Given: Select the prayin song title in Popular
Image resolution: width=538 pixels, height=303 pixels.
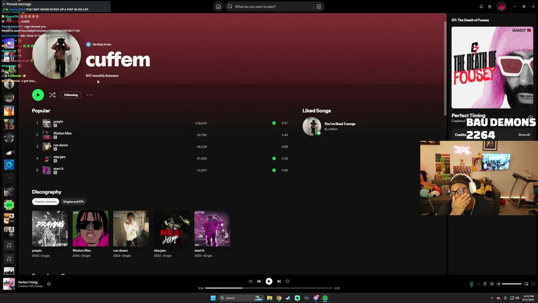Looking at the screenshot, I should click(58, 121).
